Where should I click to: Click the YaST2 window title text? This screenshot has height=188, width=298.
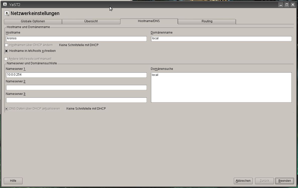(x=15, y=5)
